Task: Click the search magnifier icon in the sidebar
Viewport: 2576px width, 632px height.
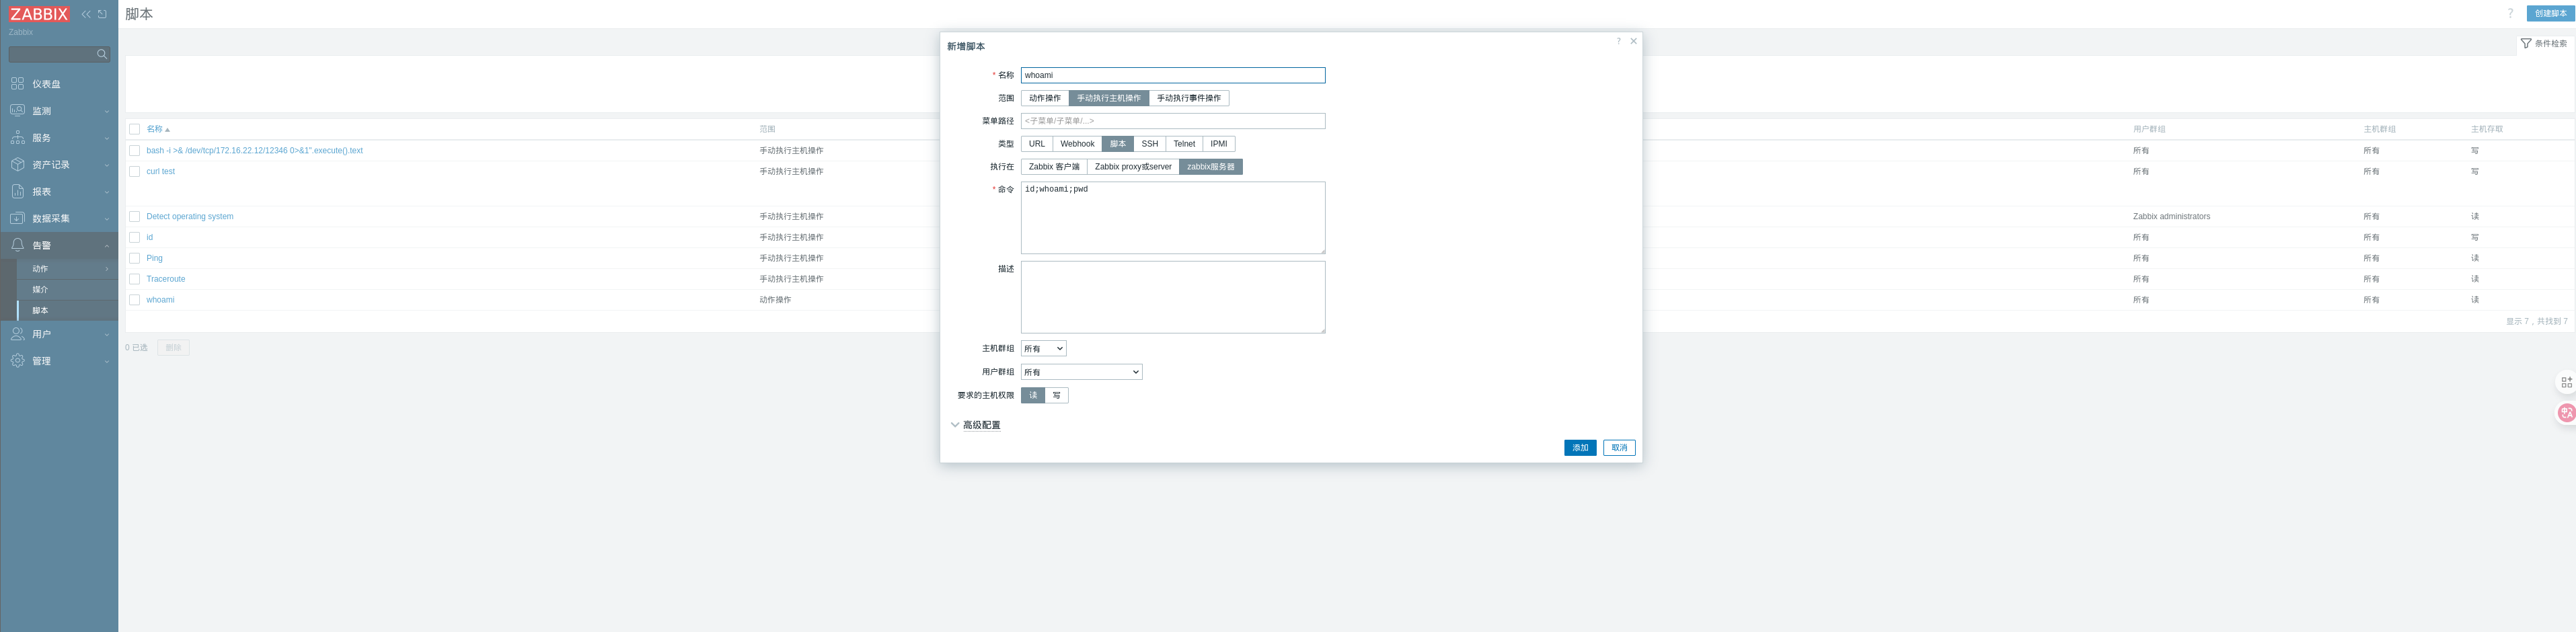Action: [101, 54]
